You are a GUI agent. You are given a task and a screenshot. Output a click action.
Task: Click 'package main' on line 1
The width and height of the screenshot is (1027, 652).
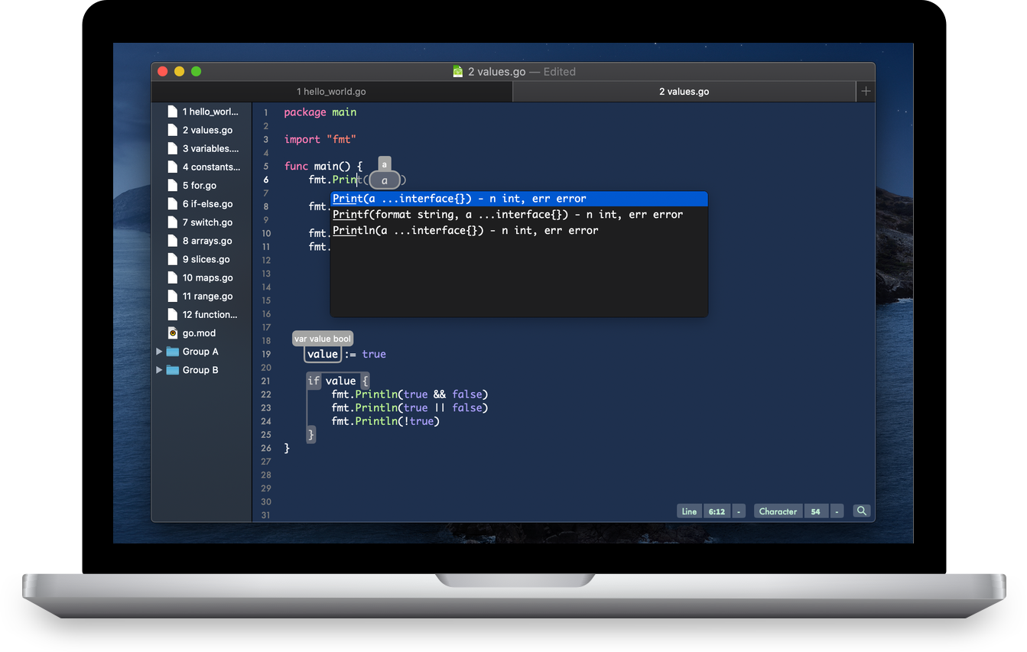tap(320, 112)
